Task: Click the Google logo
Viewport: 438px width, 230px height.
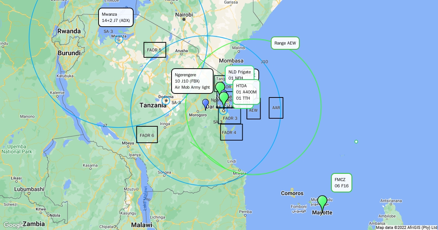Action: tap(14, 225)
